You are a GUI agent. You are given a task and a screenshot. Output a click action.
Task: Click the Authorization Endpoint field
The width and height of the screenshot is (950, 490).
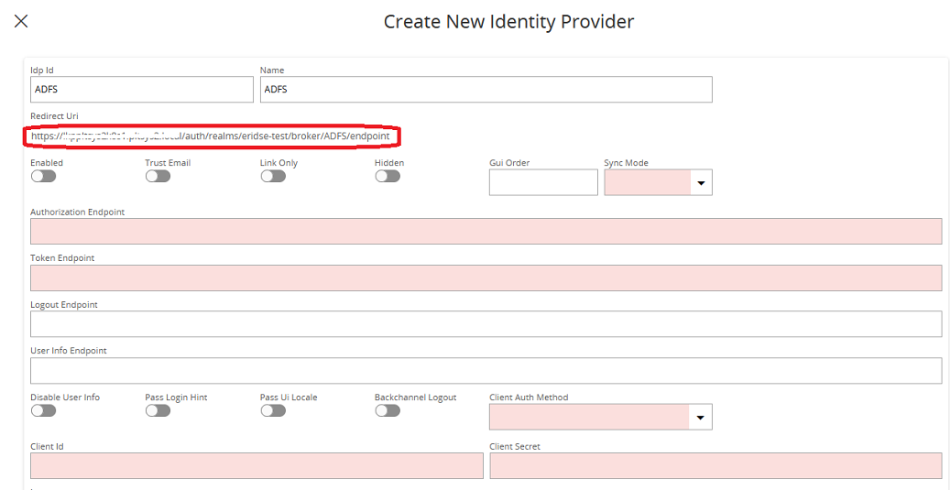pos(486,231)
